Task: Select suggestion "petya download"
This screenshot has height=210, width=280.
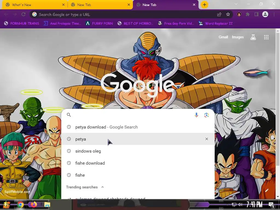Action: [138, 127]
